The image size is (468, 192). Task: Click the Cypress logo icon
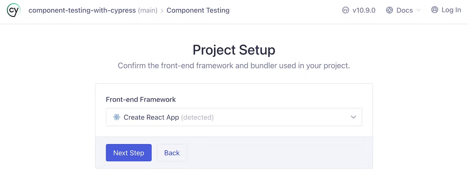14,10
